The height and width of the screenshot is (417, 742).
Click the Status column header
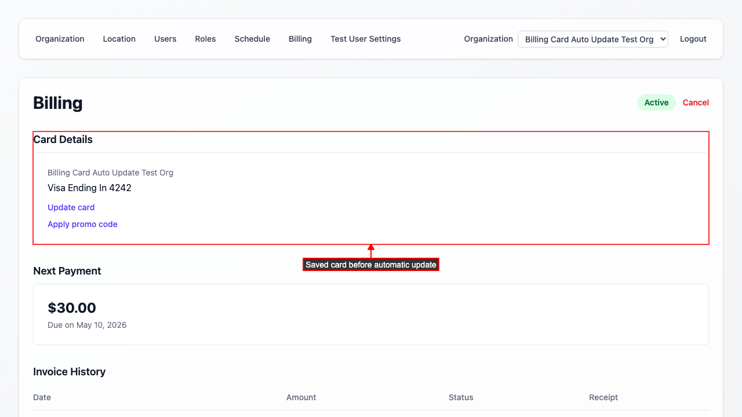pos(461,397)
